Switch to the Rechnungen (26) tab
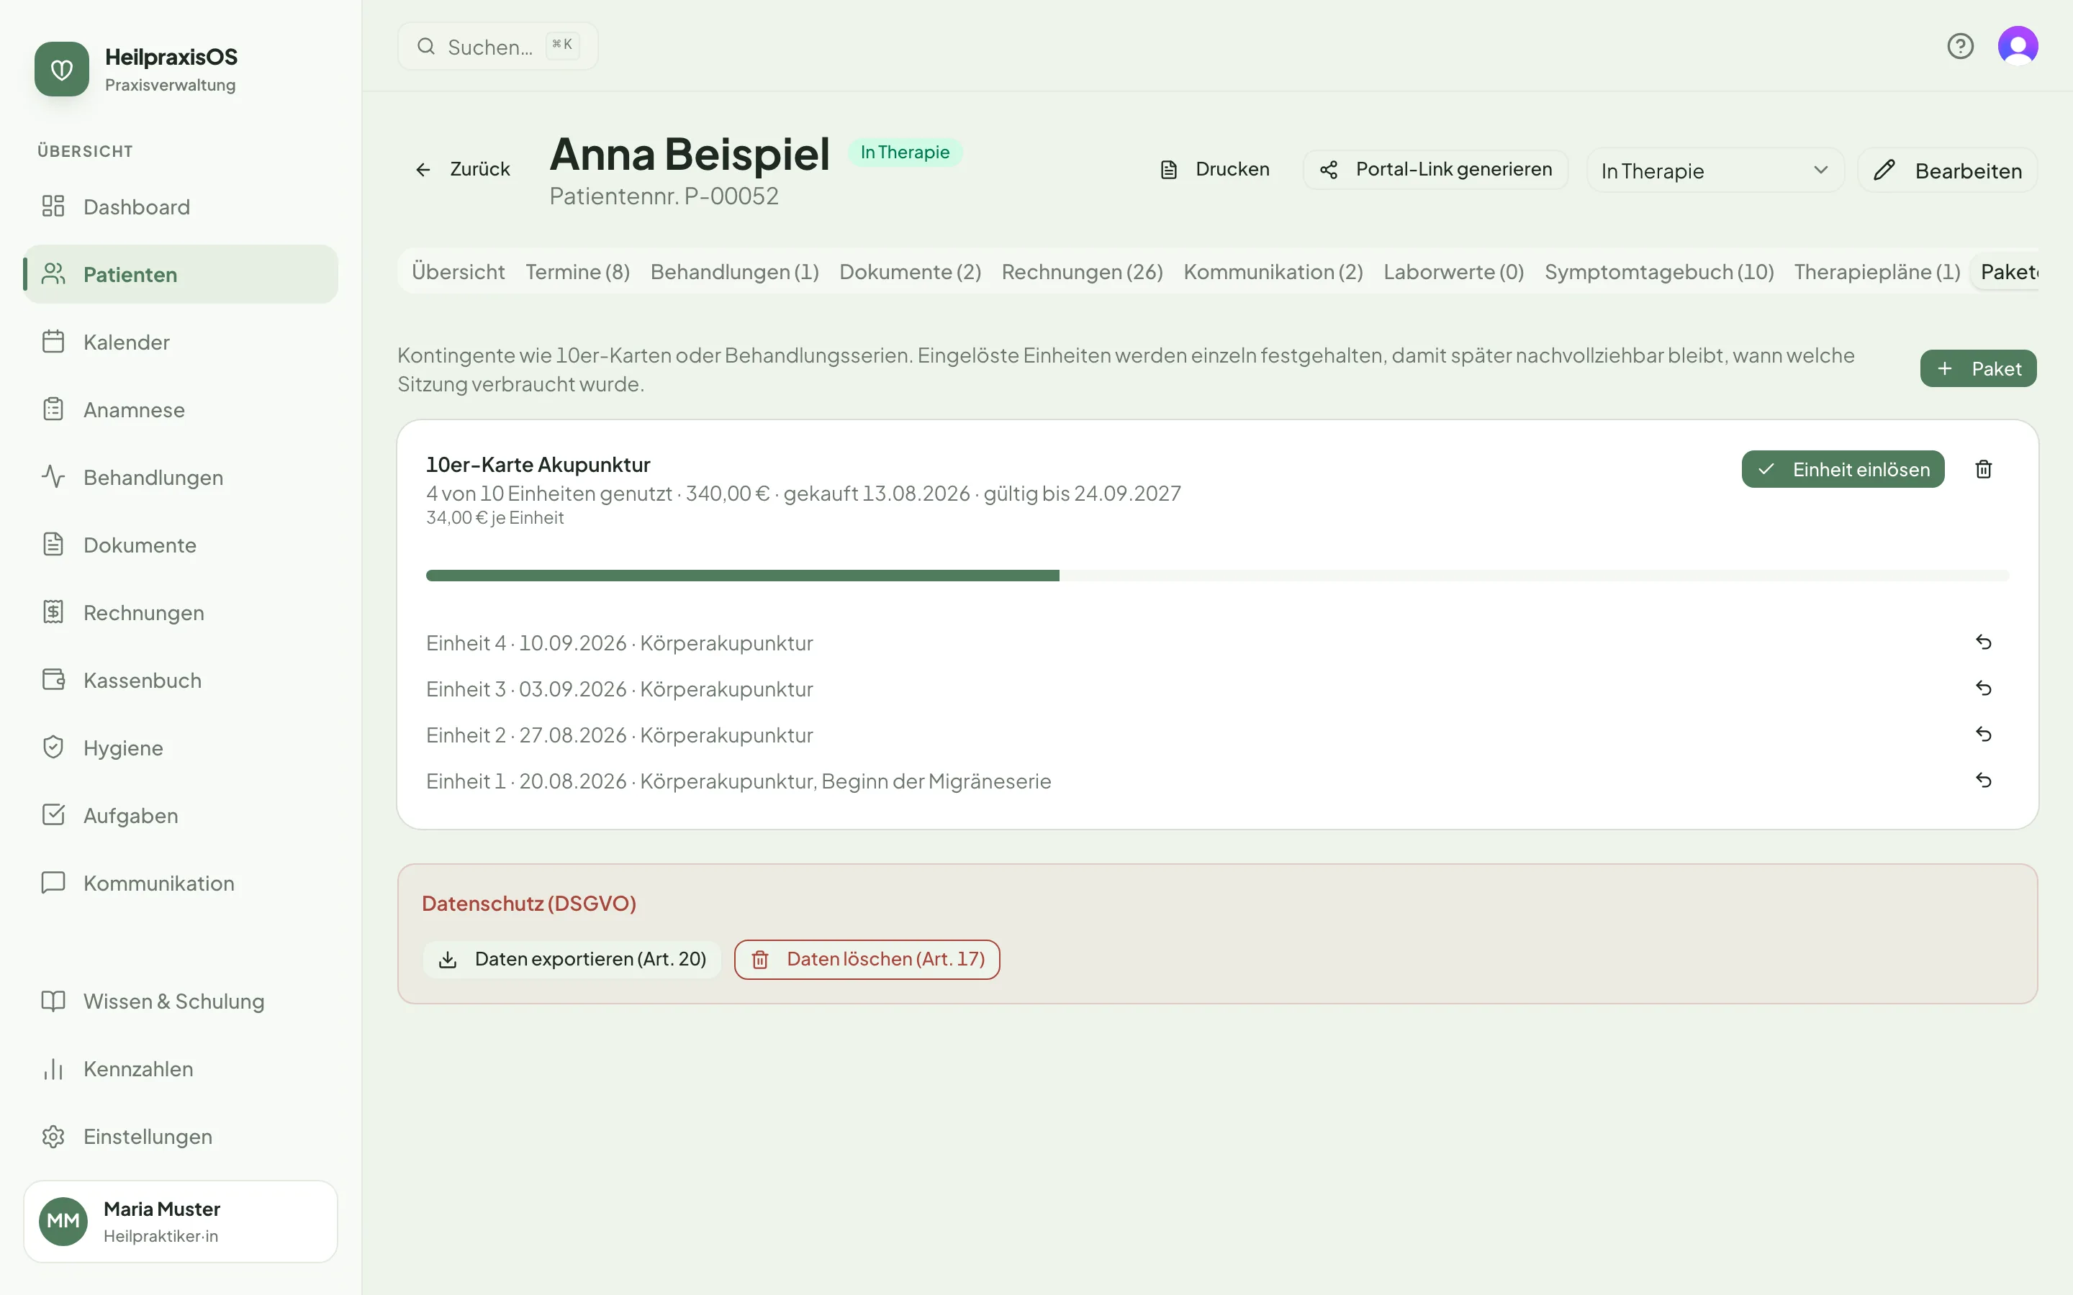This screenshot has height=1295, width=2073. click(1082, 273)
